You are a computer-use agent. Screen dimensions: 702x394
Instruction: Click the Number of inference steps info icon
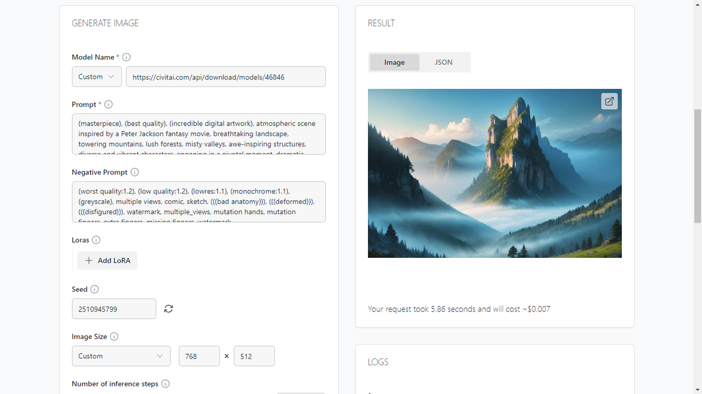[166, 384]
